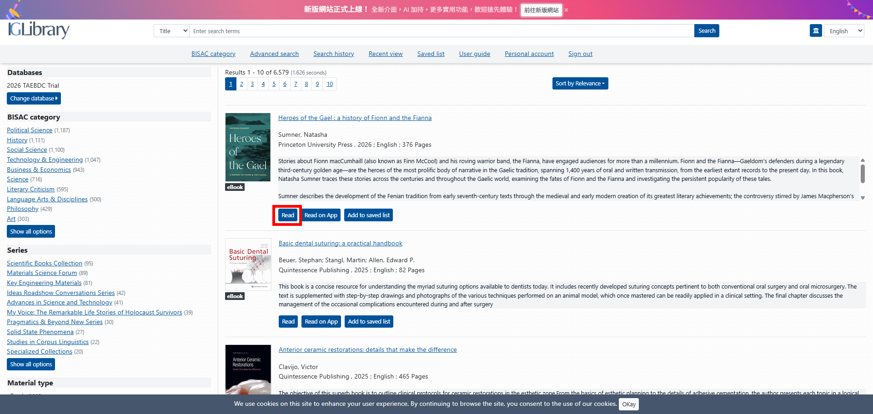Open the Heroes of the Gael cover thumbnail

click(x=248, y=147)
